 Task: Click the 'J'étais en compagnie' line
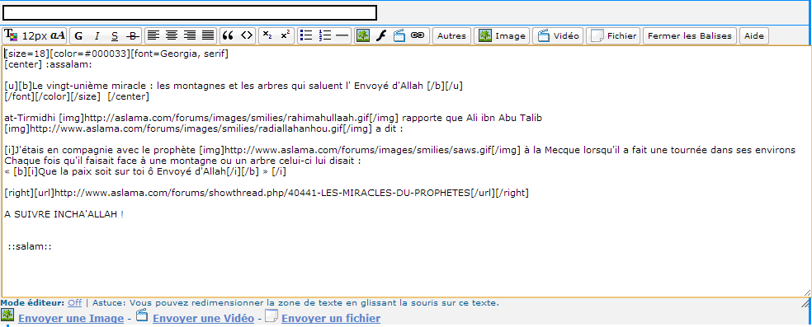pyautogui.click(x=399, y=150)
